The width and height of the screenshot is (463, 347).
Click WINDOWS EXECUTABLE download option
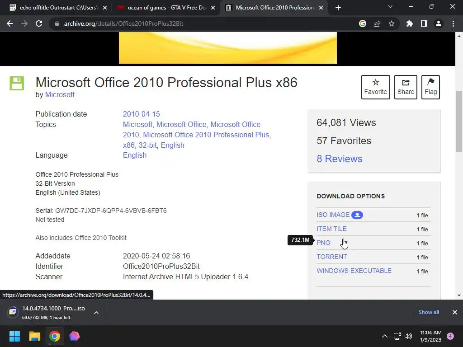[x=354, y=271]
